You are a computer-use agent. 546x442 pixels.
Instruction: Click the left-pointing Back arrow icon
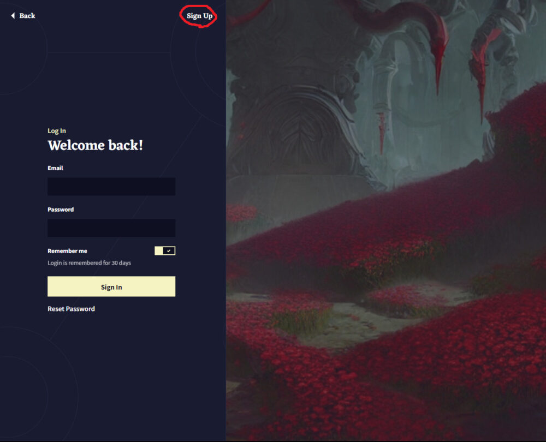[13, 16]
